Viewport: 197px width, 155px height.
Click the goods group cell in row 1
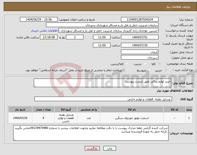[66, 118]
